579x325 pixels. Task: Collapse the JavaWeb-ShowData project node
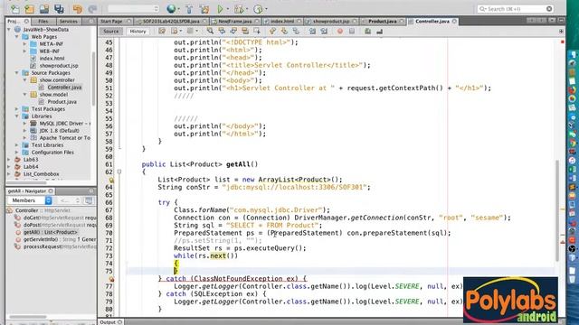9,30
